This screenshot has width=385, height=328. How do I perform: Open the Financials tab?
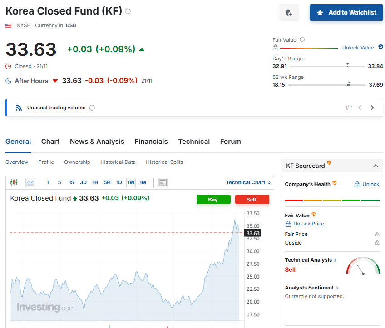click(151, 142)
